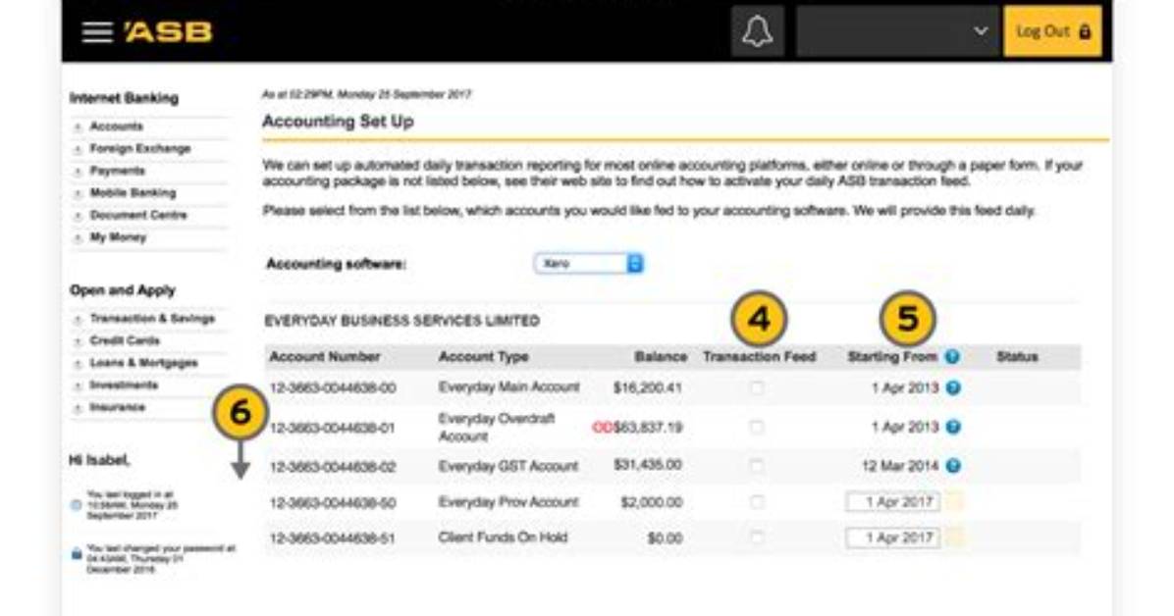The height and width of the screenshot is (616, 1174).
Task: Click the help icon for Everyday GST Account date
Action: point(953,466)
